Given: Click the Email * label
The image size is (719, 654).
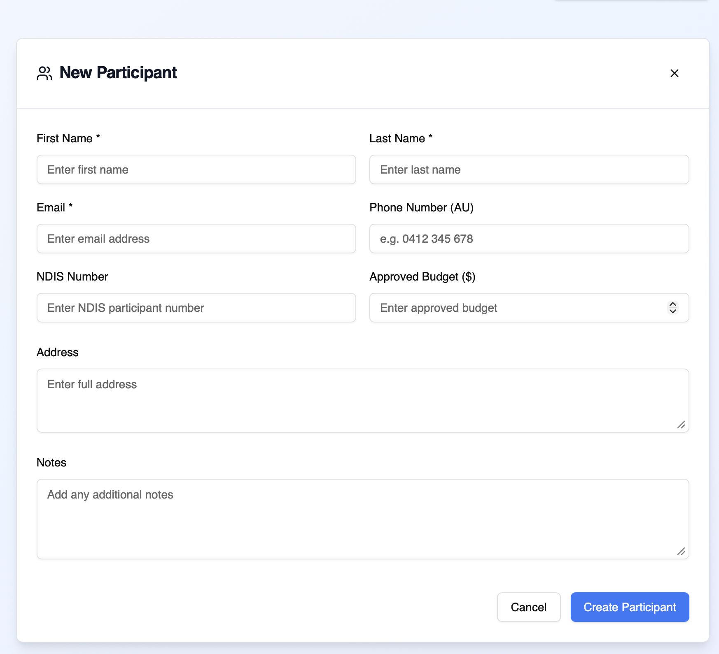Looking at the screenshot, I should (55, 207).
